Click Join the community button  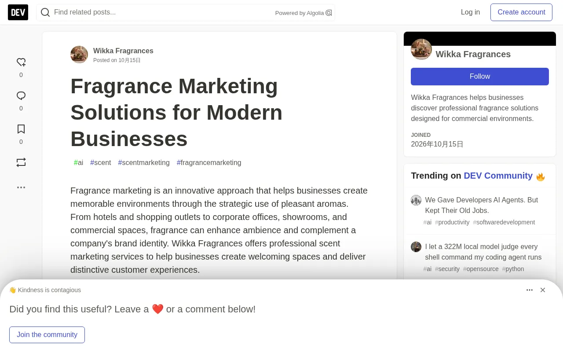click(47, 335)
